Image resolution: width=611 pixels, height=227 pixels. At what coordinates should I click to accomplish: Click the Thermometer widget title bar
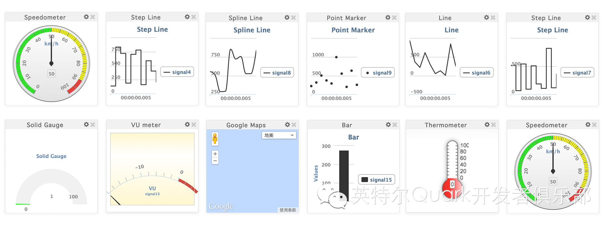446,125
